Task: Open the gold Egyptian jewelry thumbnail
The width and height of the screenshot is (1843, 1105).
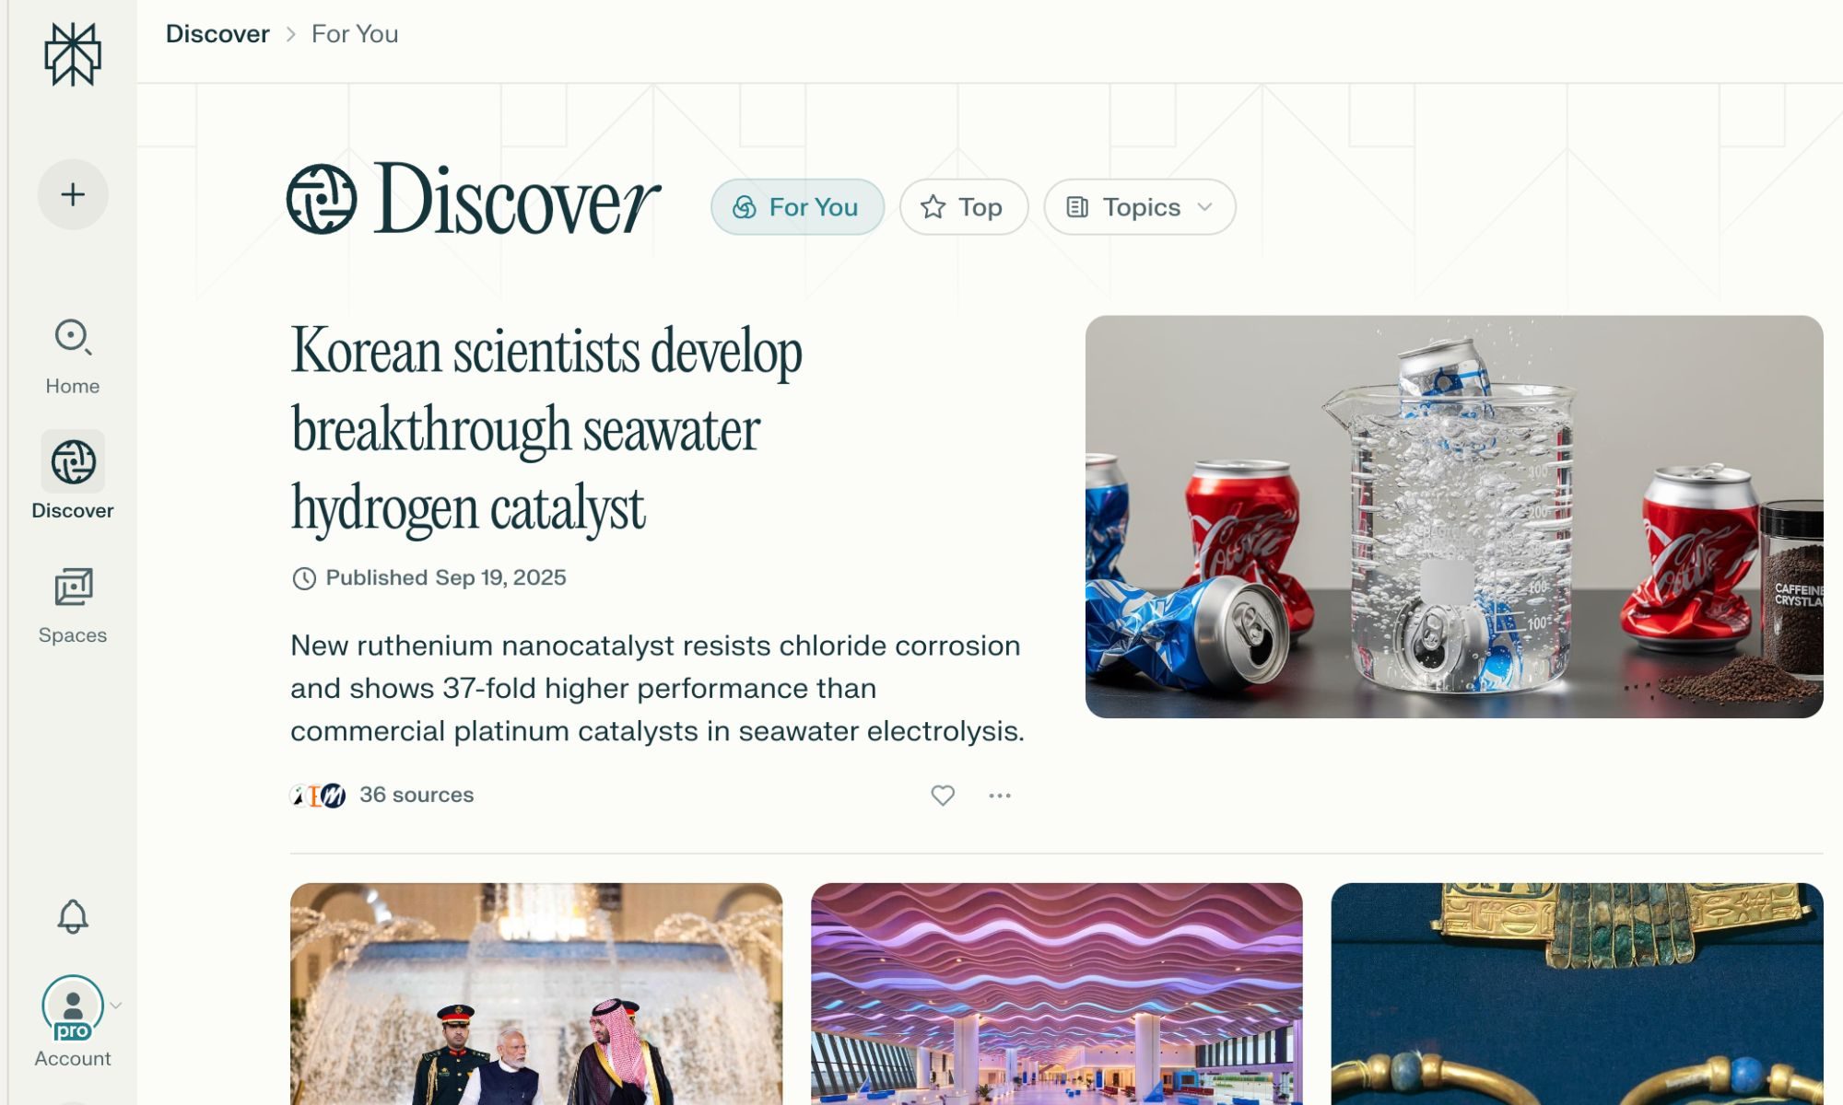Action: click(x=1577, y=994)
